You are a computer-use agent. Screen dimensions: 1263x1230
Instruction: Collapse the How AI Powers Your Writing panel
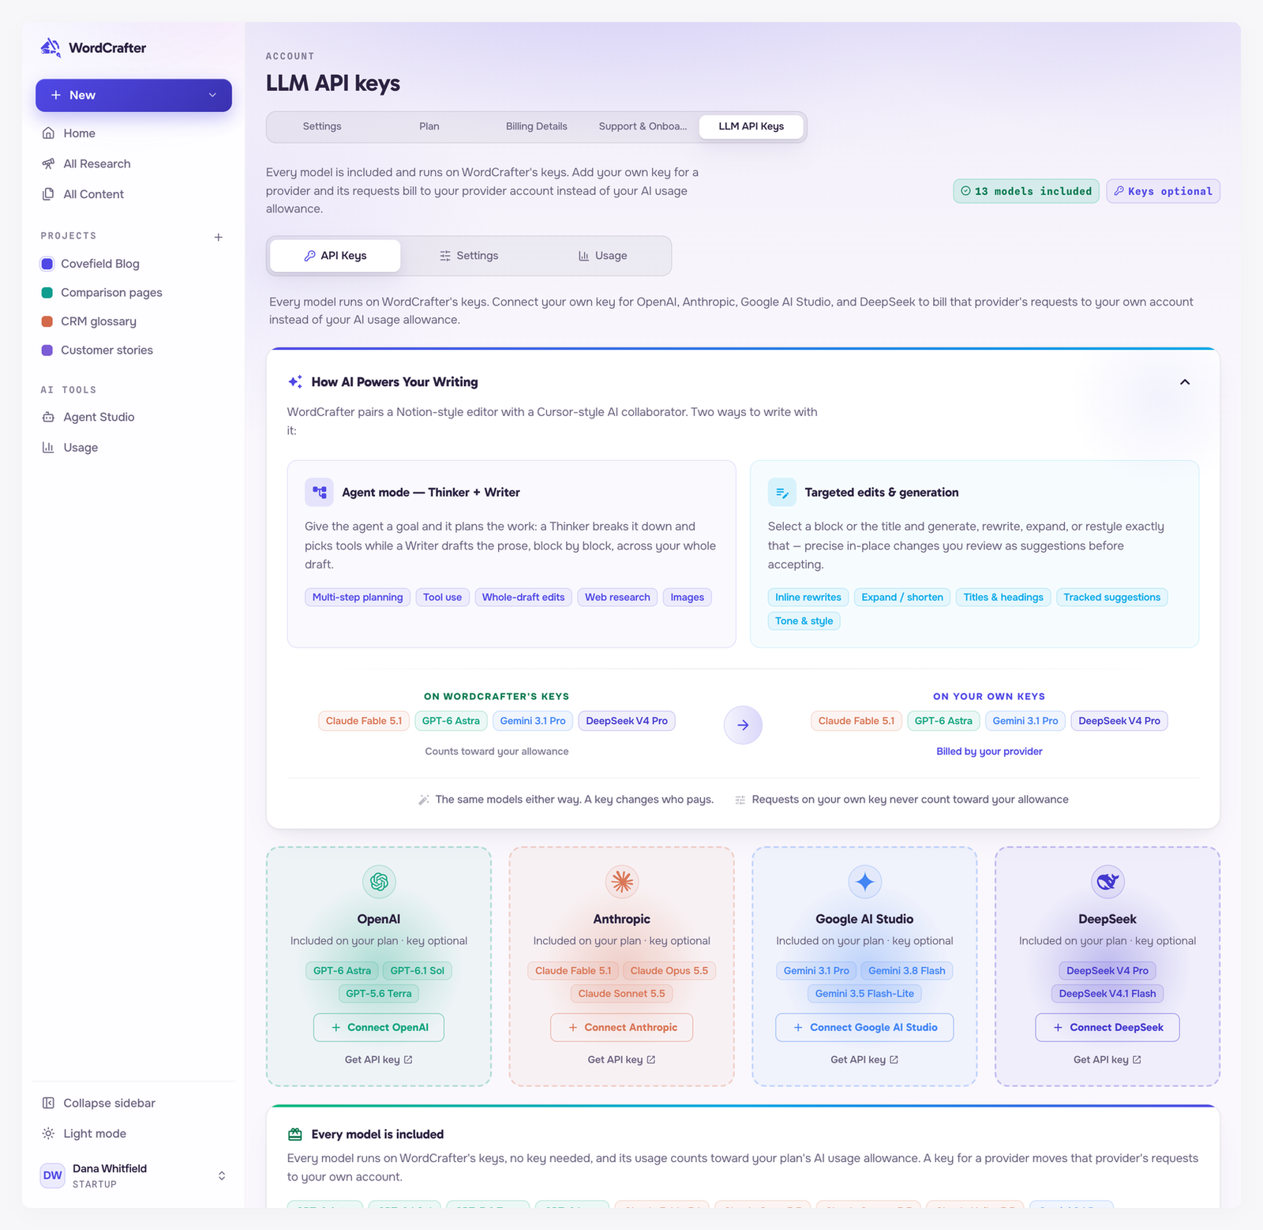pos(1185,382)
